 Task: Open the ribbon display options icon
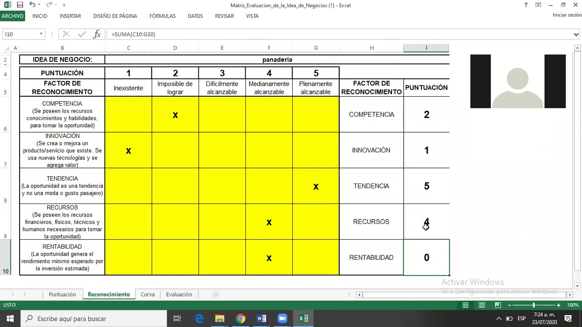tap(538, 5)
